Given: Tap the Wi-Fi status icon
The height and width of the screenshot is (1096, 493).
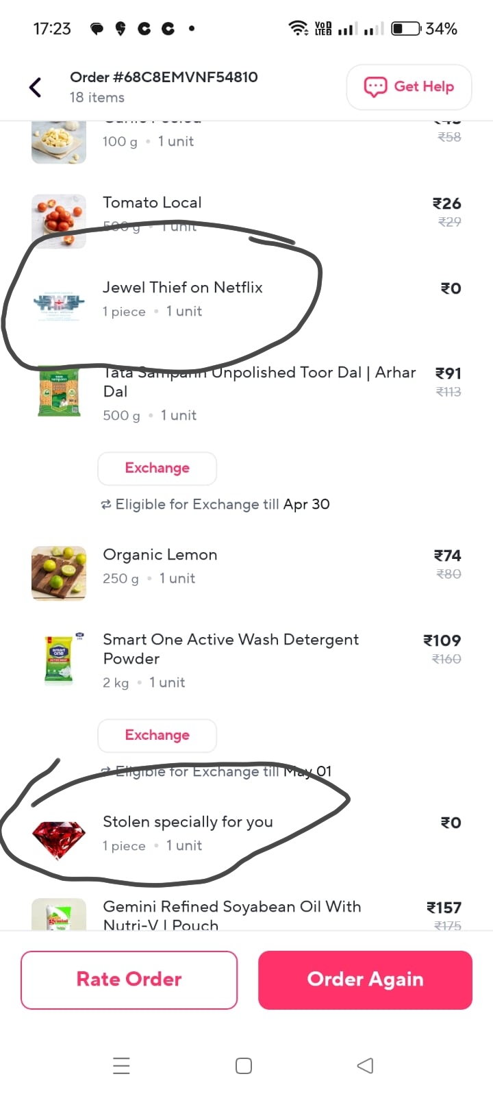Looking at the screenshot, I should (299, 28).
